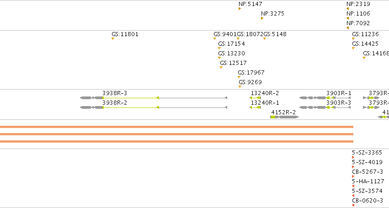Click the bottom orange deficiency bar

pyautogui.click(x=176, y=142)
